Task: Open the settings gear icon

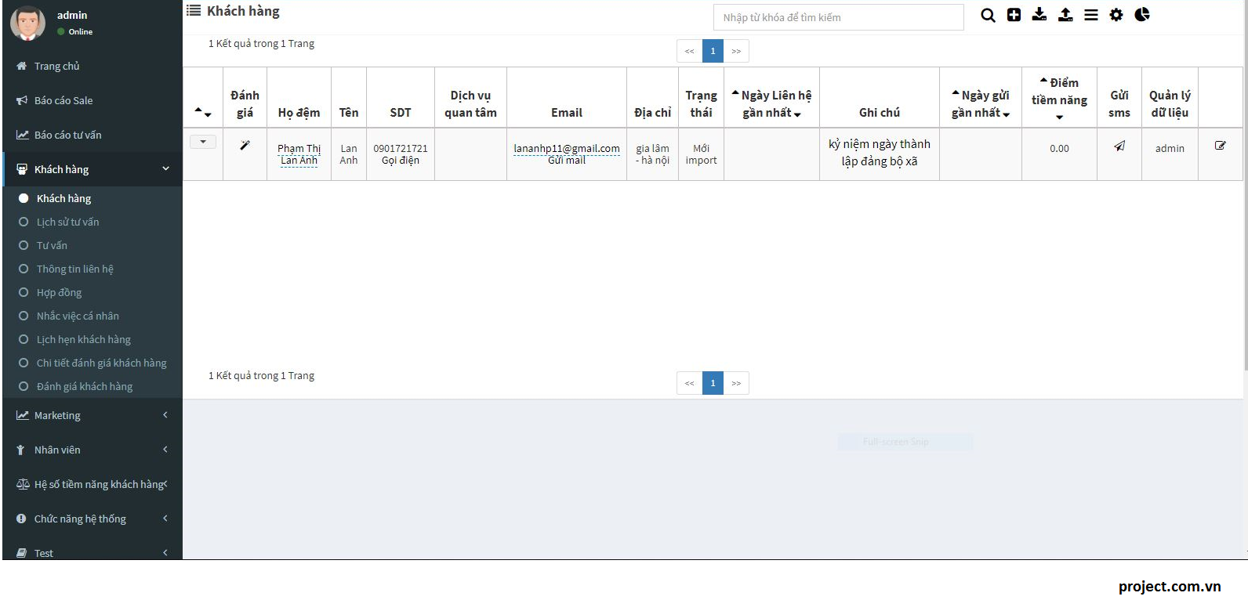Action: tap(1116, 15)
